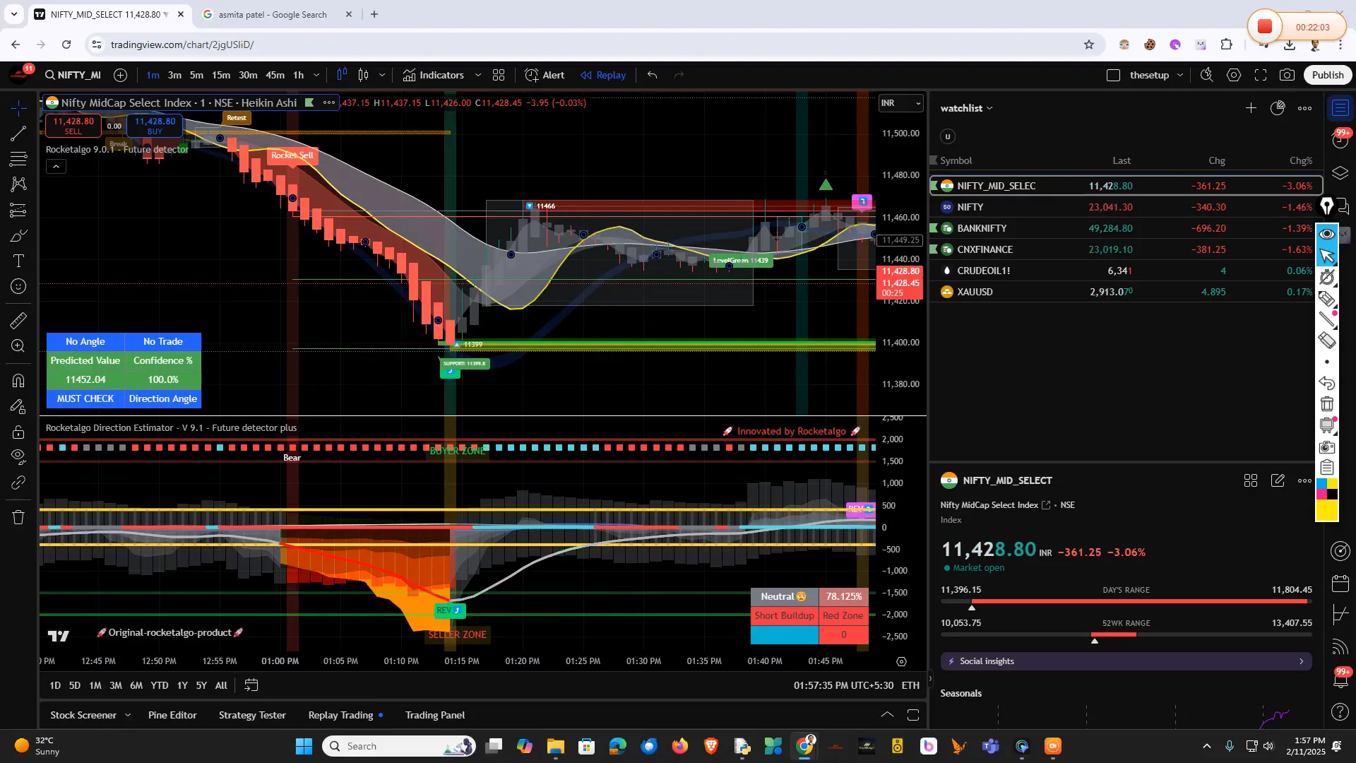Open the Measure ruler tool
This screenshot has width=1356, height=763.
point(18,321)
